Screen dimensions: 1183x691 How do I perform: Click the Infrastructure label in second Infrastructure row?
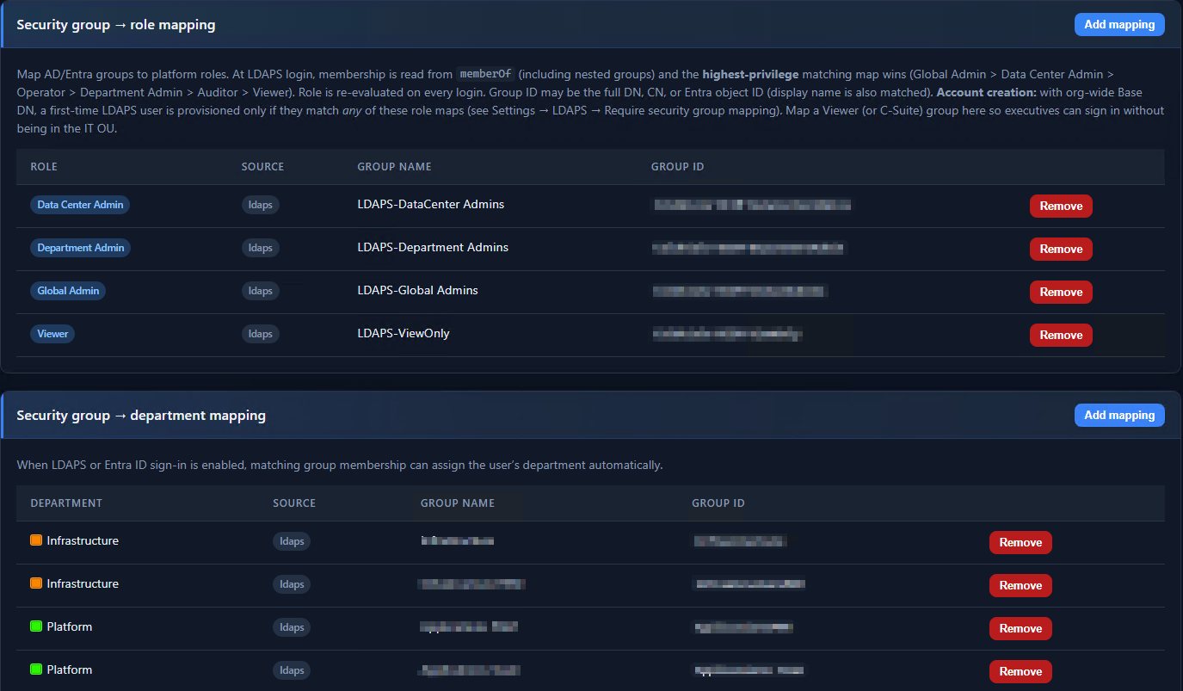click(83, 583)
